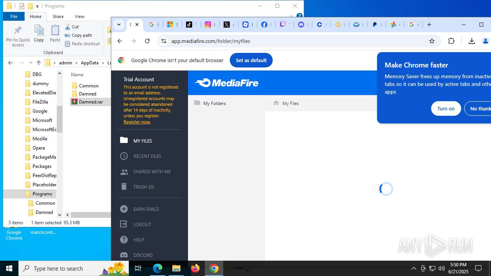This screenshot has height=276, width=491.
Task: Select My Folders pane header
Action: 226,103
